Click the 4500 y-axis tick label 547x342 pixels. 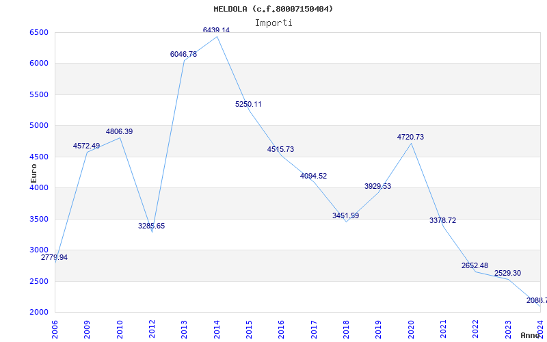pyautogui.click(x=38, y=157)
